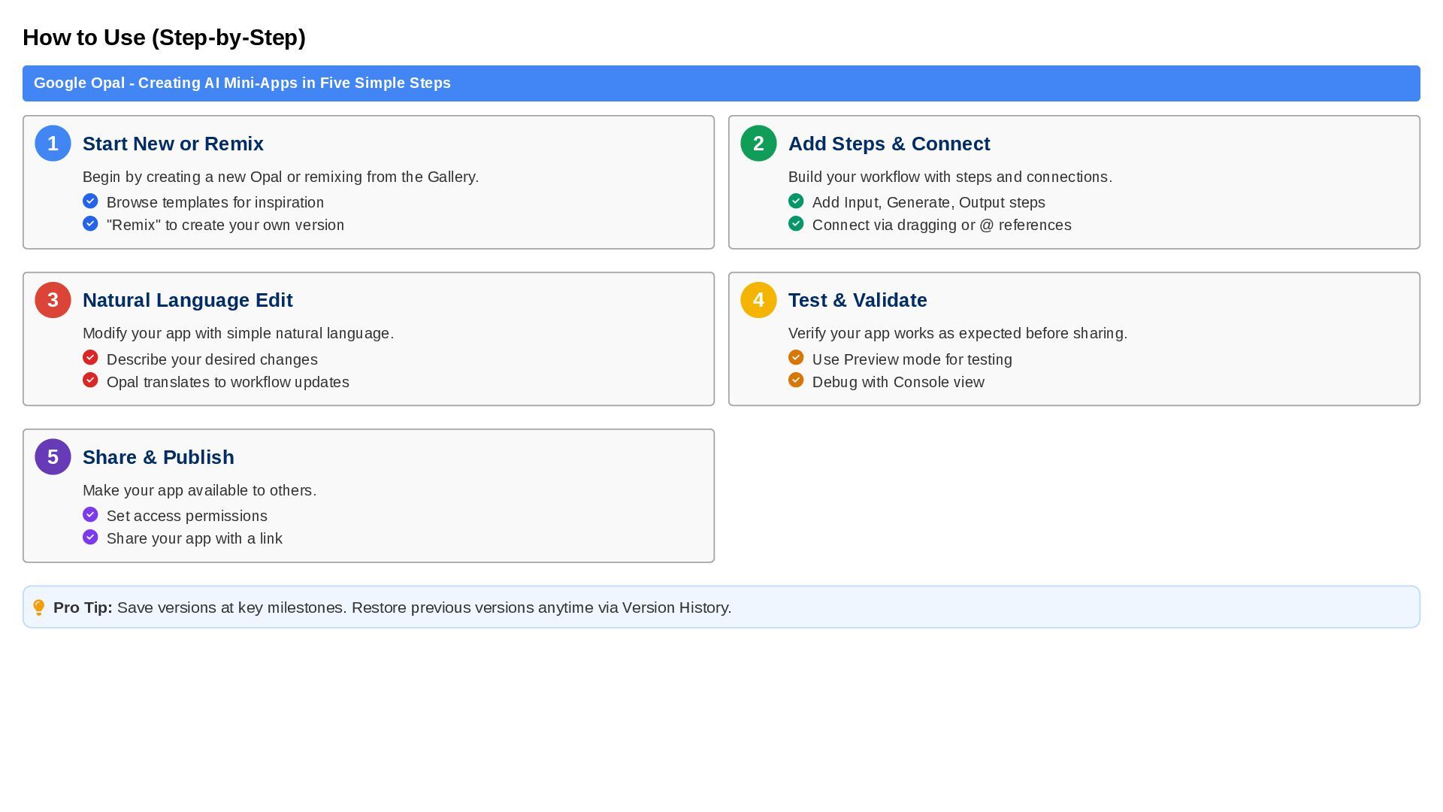The image size is (1443, 812).
Task: Click checkmark next to Add Input, Generate, Output
Action: [796, 201]
